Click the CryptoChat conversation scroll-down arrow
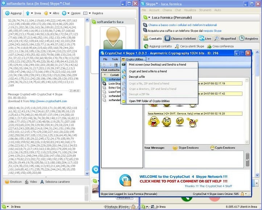Screen dimensions: 262x210 coord(247,142)
